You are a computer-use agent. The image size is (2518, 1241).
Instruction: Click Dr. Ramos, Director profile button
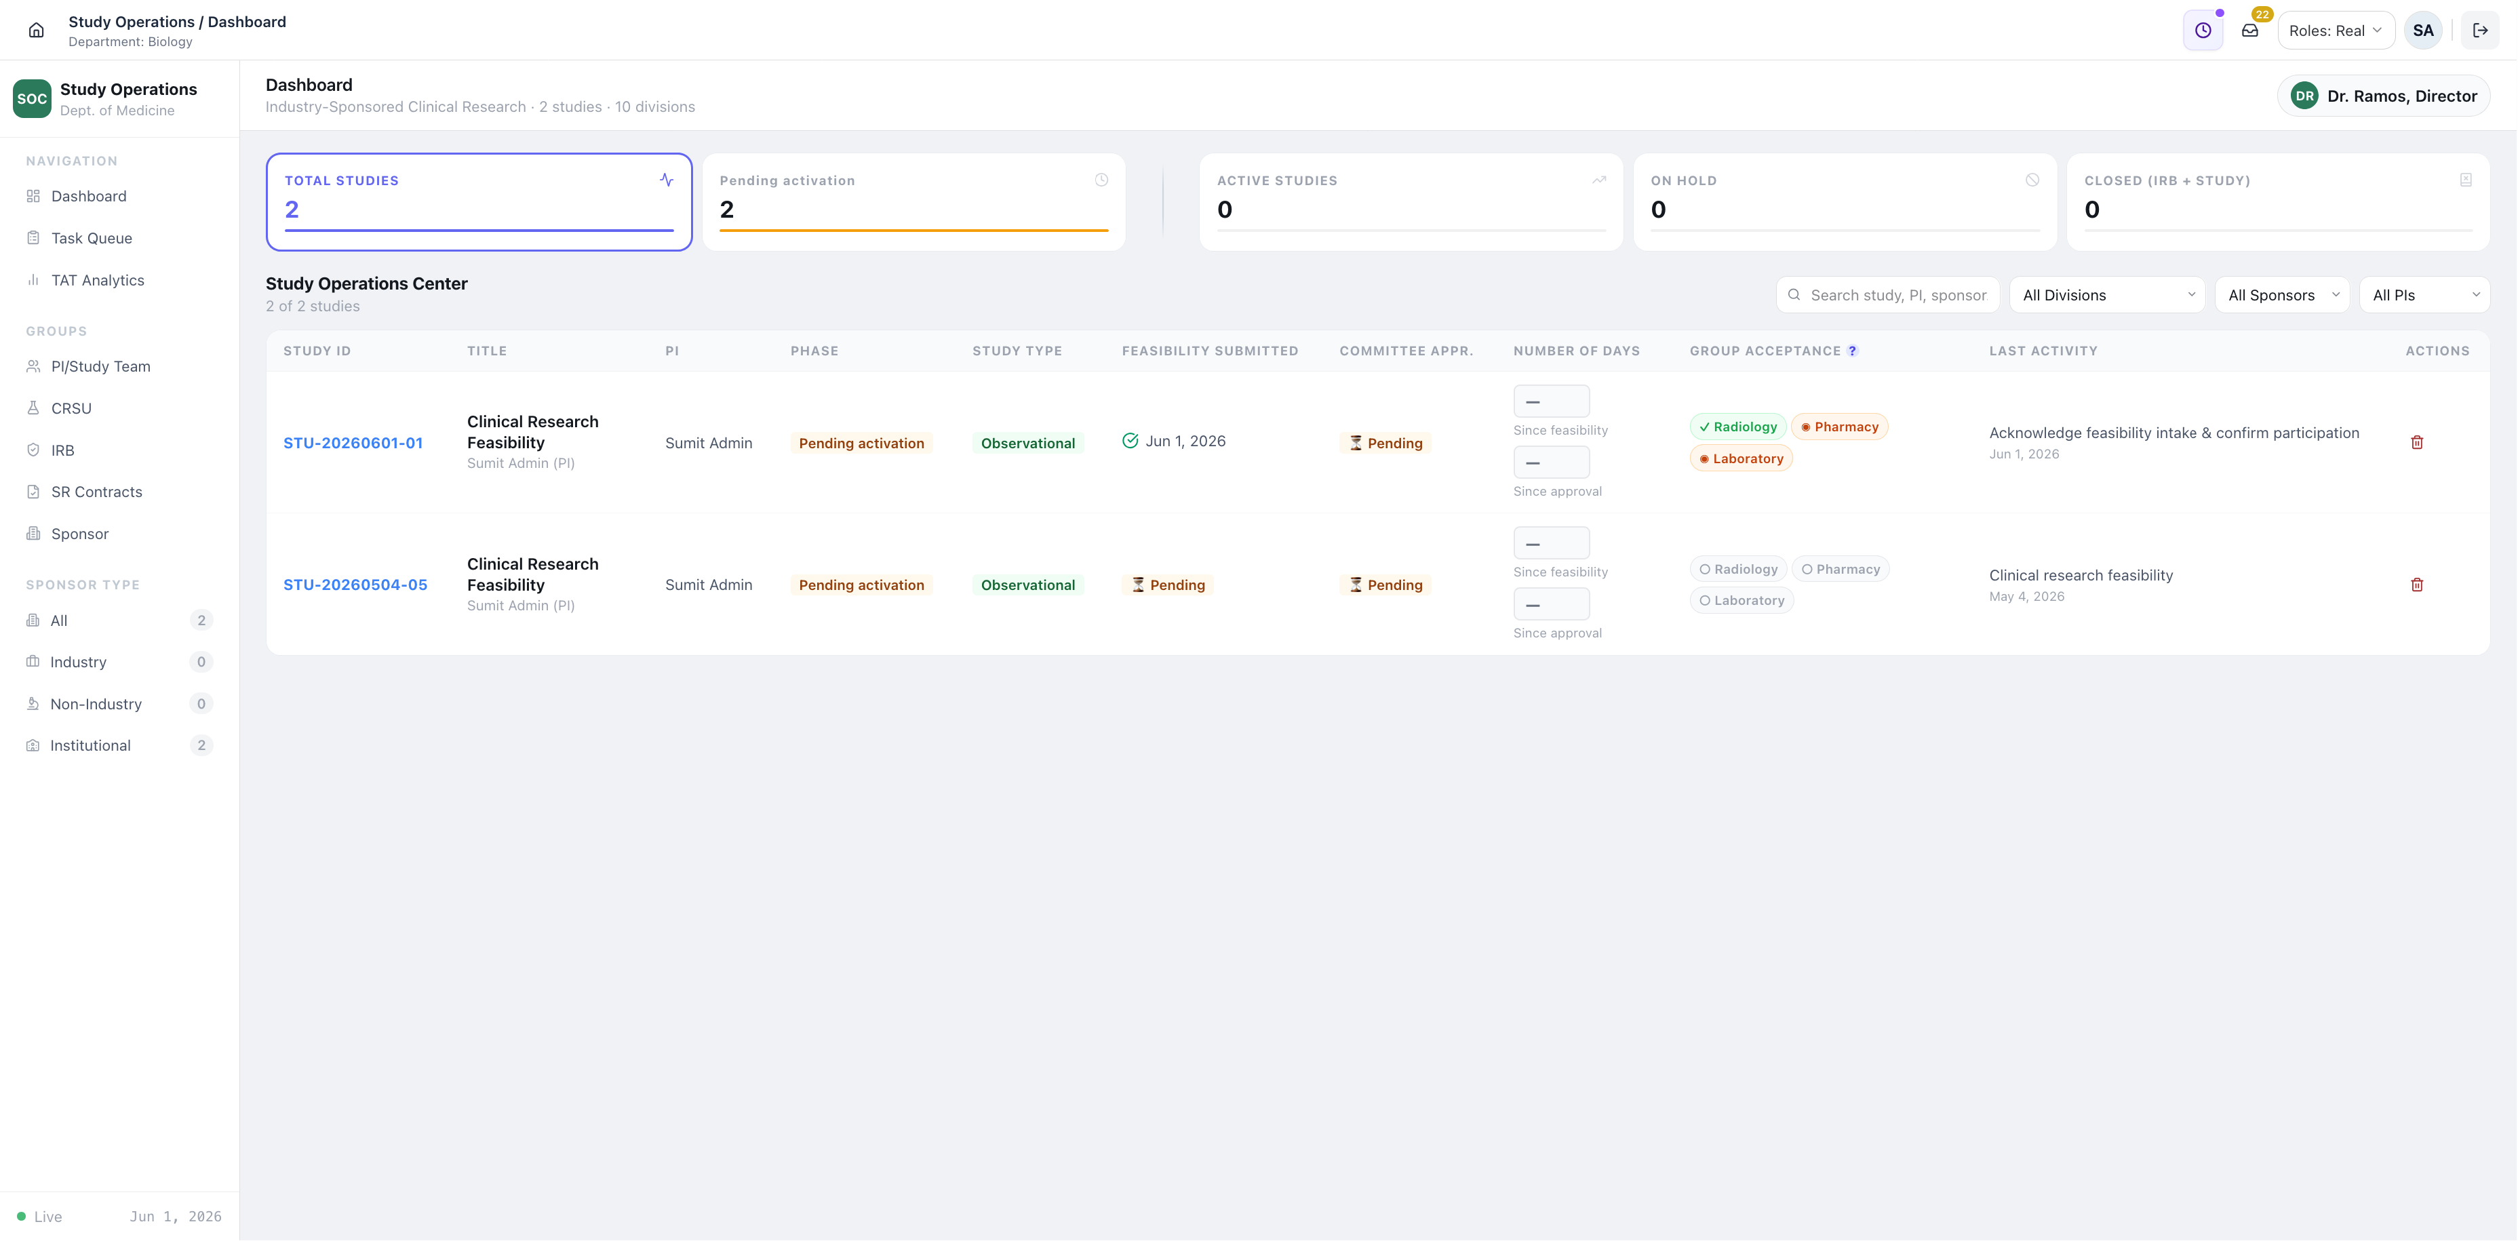pyautogui.click(x=2383, y=96)
